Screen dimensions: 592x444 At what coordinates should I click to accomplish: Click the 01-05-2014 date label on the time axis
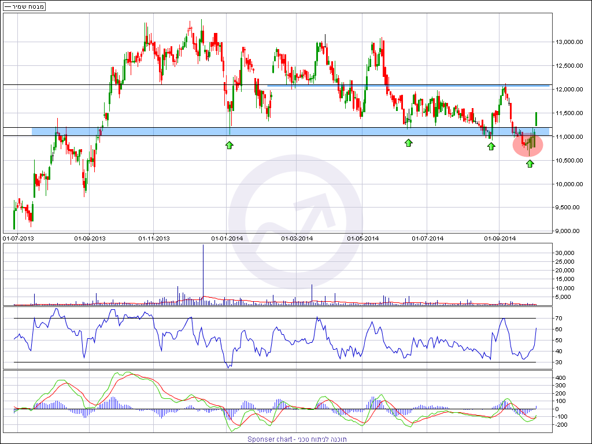(x=363, y=238)
